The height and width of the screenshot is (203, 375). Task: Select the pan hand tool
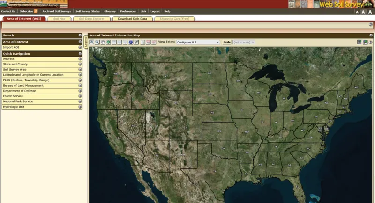(x=103, y=42)
